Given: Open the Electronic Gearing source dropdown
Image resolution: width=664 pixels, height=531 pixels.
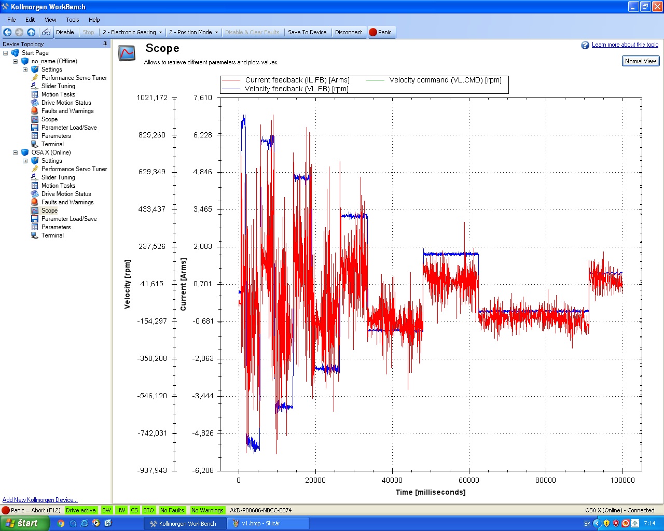Looking at the screenshot, I should [x=132, y=32].
